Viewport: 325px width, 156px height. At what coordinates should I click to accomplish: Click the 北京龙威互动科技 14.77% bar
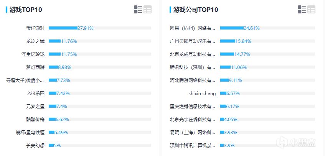227,54
